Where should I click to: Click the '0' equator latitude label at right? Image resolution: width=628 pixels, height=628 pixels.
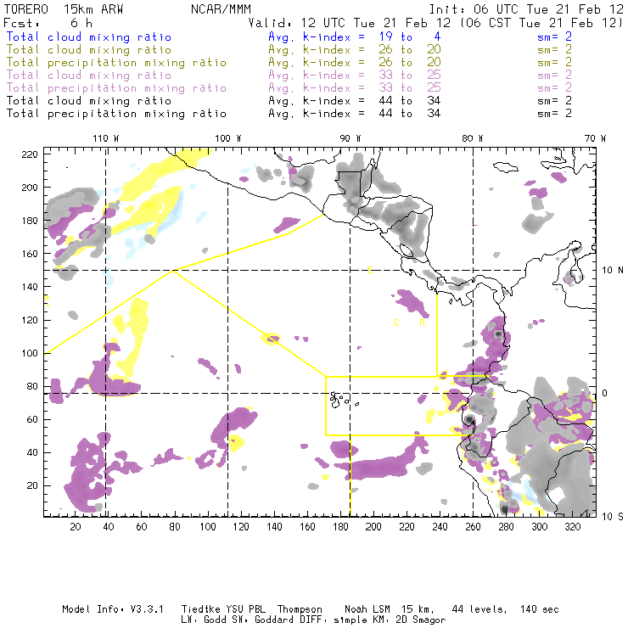tap(605, 393)
